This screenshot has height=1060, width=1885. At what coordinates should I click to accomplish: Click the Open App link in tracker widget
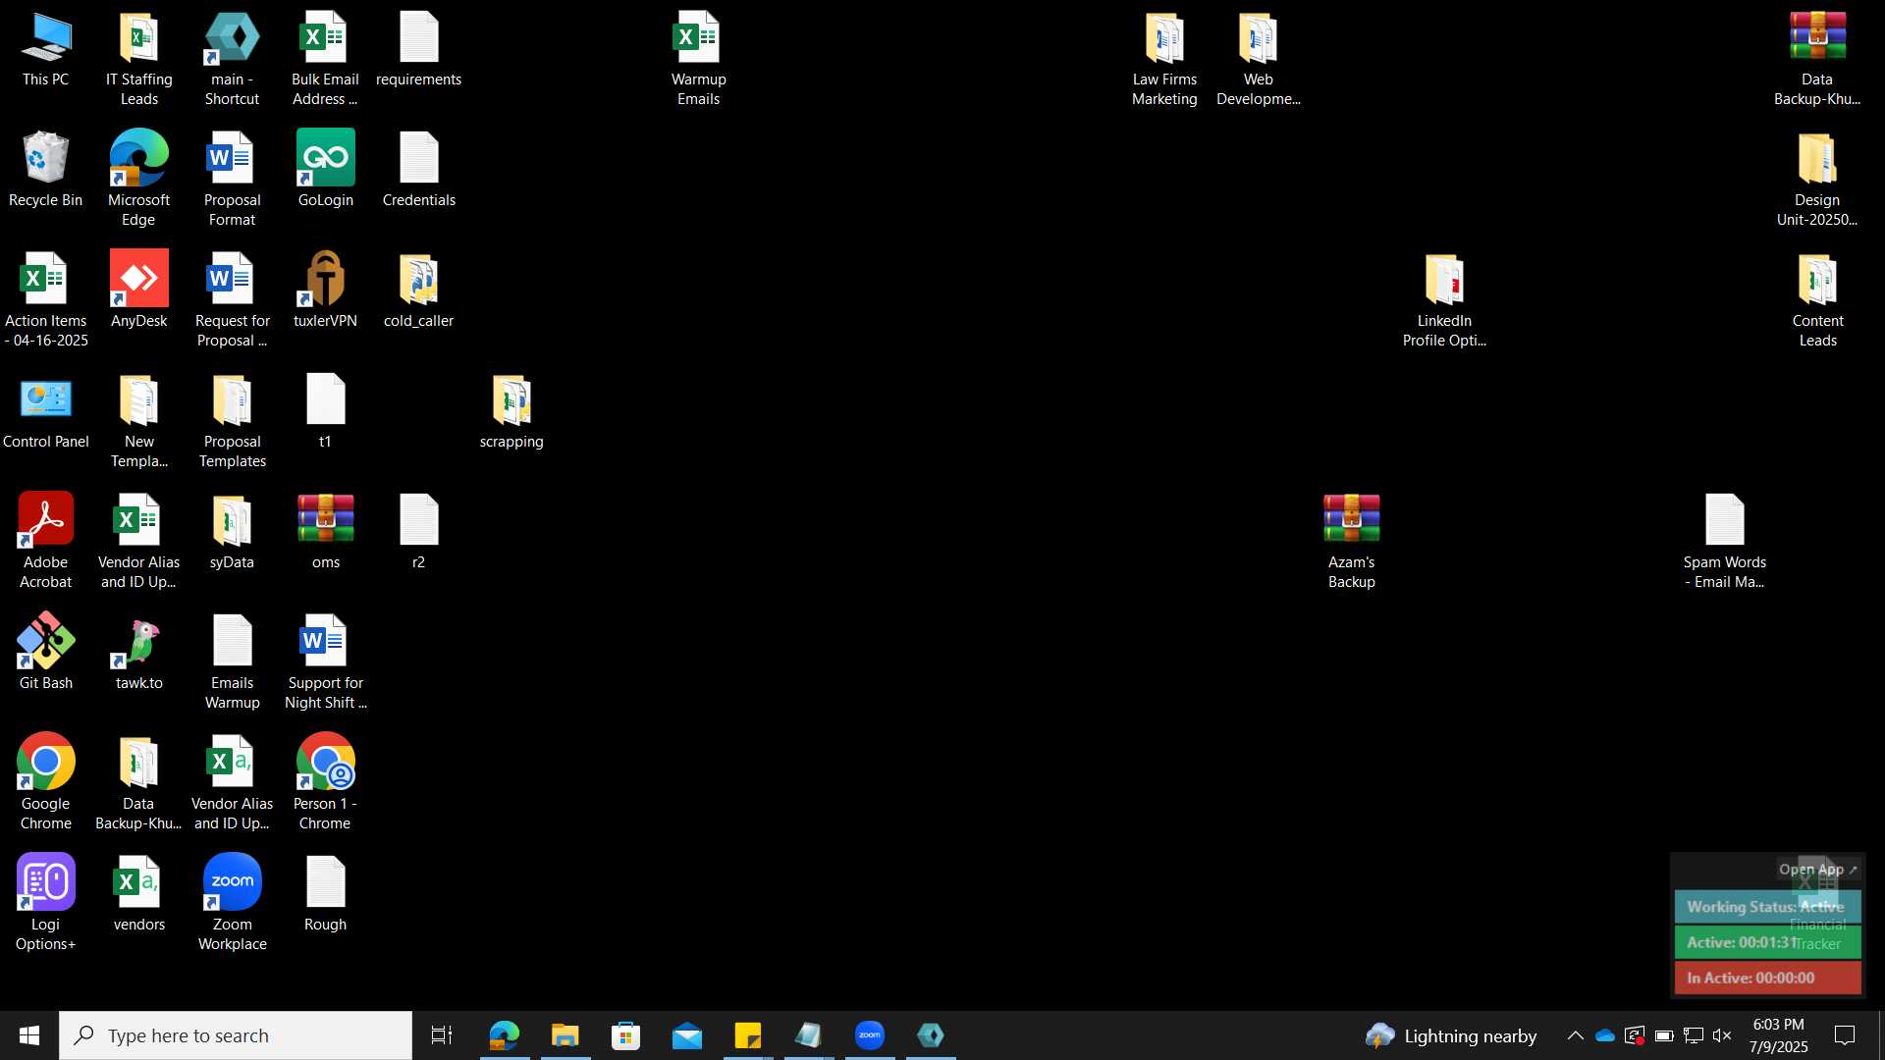pos(1817,870)
